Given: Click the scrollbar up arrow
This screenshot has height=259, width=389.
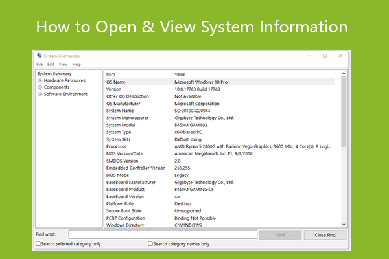Looking at the screenshot, I should pos(344,73).
